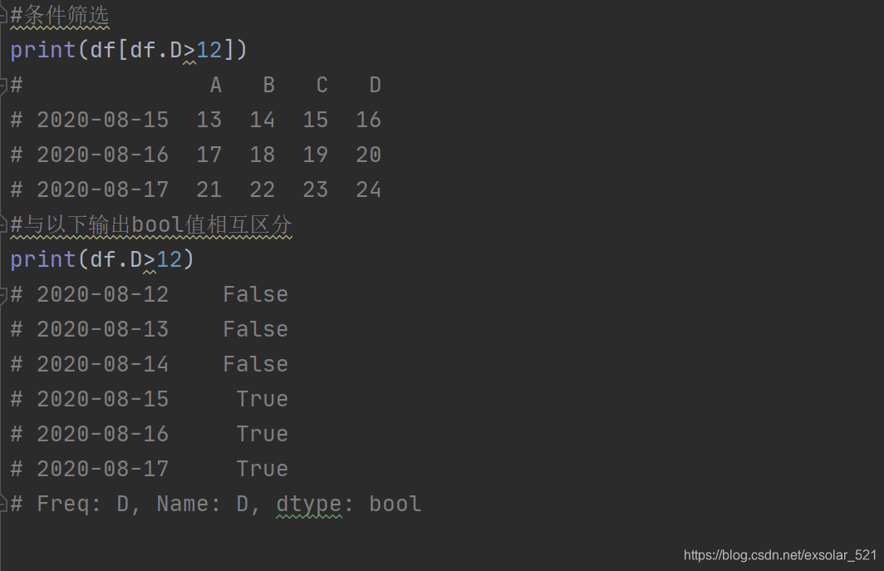Click the comment "#条件筛选"
The height and width of the screenshot is (571, 884).
(60, 15)
